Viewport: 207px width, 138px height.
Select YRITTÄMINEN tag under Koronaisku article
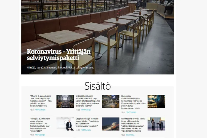(x=131, y=112)
